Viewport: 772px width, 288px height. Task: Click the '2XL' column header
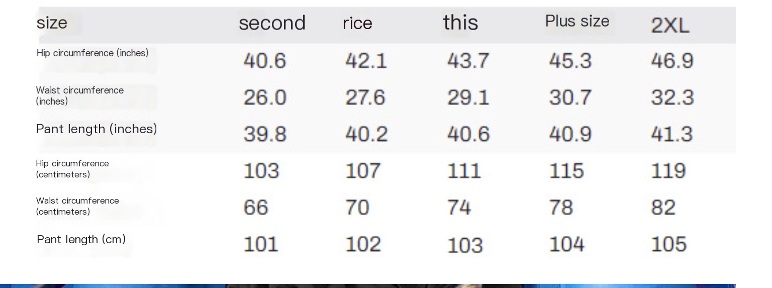[x=670, y=25]
